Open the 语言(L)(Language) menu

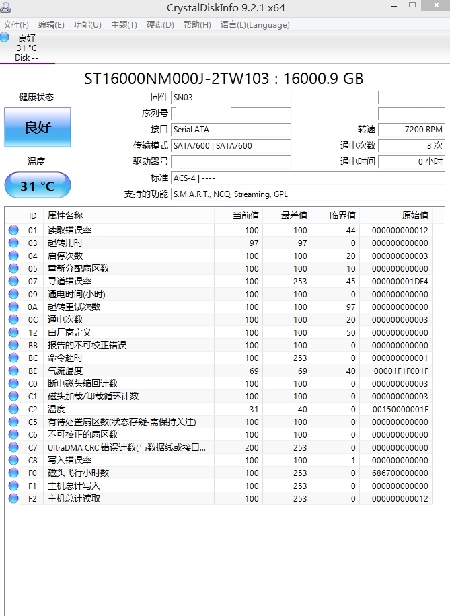[x=255, y=25]
